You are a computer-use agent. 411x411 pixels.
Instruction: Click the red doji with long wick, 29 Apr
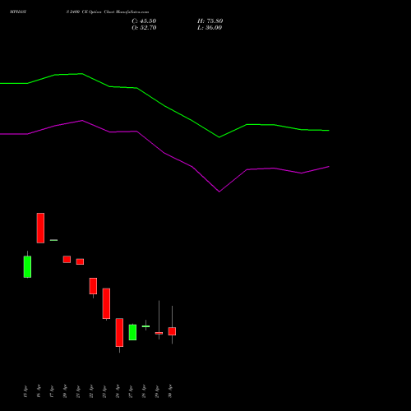tap(159, 333)
